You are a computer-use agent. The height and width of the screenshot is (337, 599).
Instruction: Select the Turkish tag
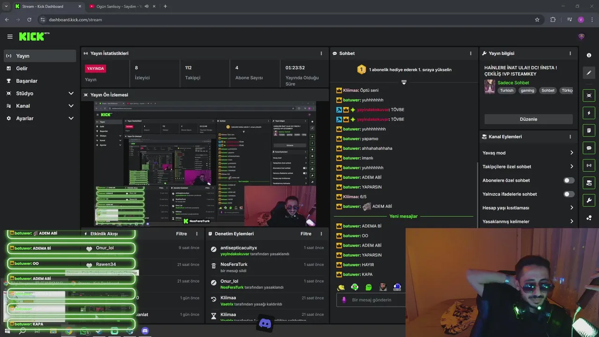(x=506, y=90)
